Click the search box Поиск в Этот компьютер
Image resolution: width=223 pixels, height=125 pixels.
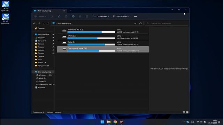click(x=167, y=23)
